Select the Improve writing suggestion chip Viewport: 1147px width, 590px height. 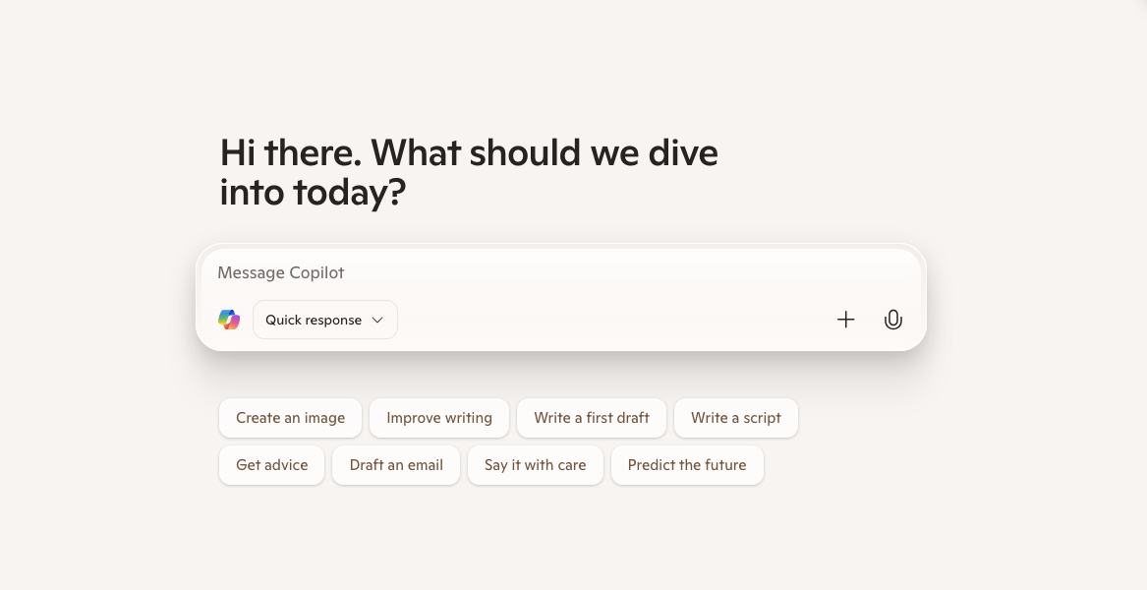pos(439,418)
